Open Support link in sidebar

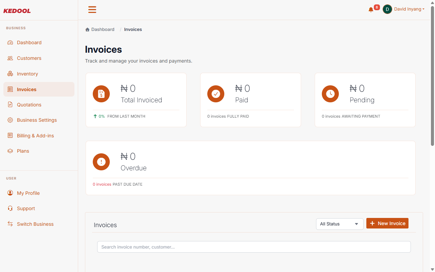coord(39,208)
